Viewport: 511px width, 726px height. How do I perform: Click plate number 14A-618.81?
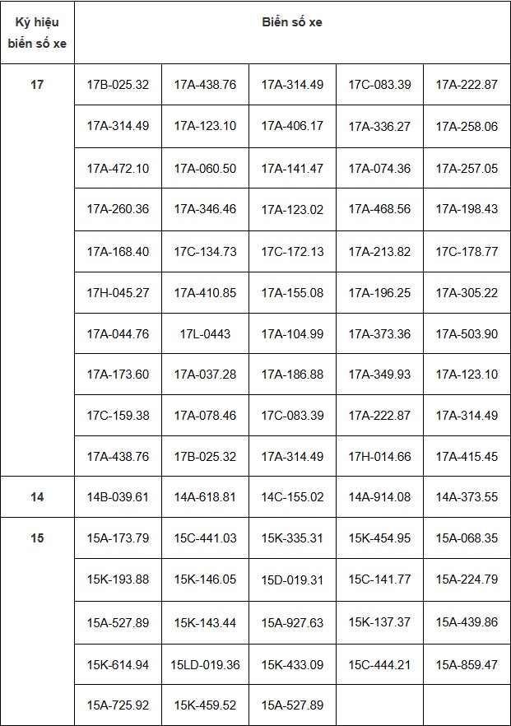pos(205,497)
